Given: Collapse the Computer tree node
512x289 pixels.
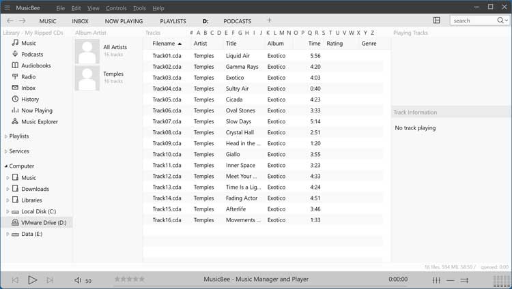Looking at the screenshot, I should pos(6,166).
